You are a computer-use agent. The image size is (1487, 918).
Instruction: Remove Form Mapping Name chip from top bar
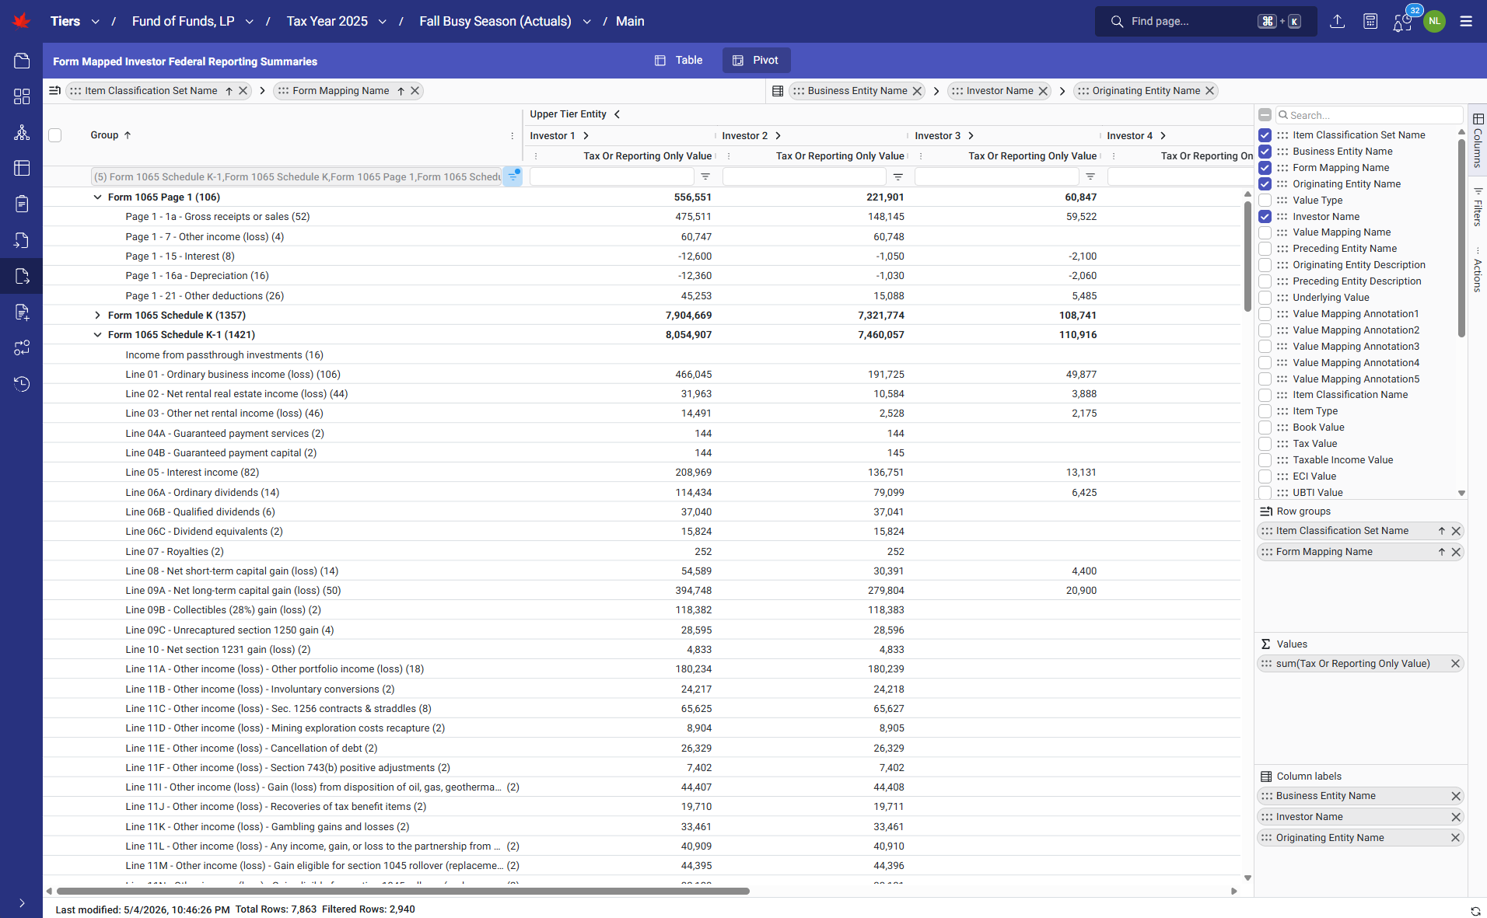[415, 91]
